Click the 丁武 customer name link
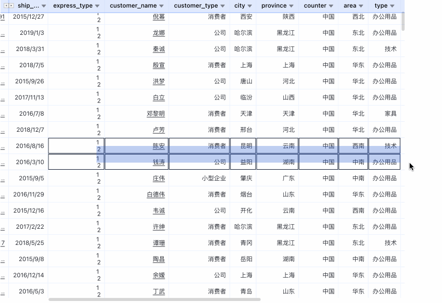 159,291
